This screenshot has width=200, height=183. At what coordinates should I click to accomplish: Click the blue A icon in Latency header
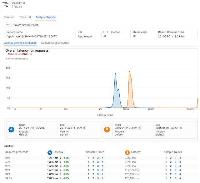pyautogui.click(x=50, y=152)
